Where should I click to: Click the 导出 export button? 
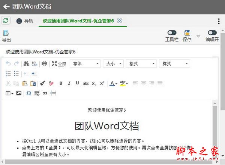[x=6, y=36]
